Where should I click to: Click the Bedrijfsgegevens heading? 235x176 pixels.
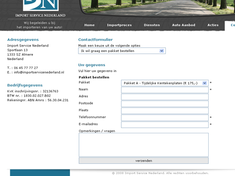[x=25, y=85]
